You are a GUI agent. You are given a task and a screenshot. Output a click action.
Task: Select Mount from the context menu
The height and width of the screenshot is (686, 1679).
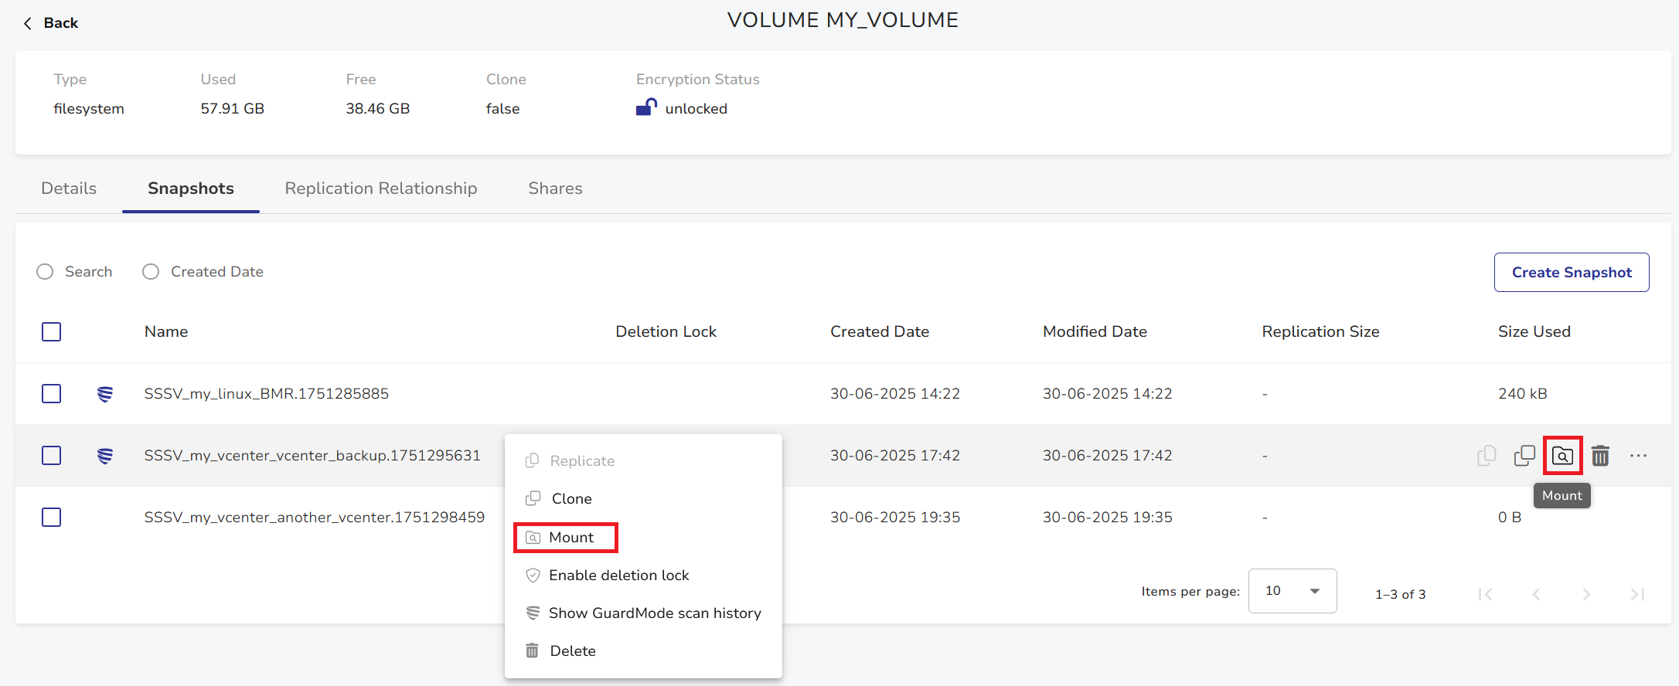570,538
